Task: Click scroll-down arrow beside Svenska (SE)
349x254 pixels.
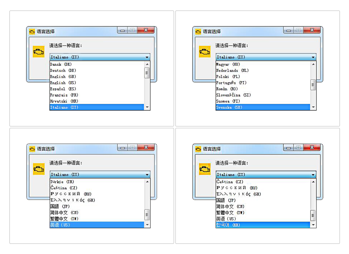Action: click(313, 107)
